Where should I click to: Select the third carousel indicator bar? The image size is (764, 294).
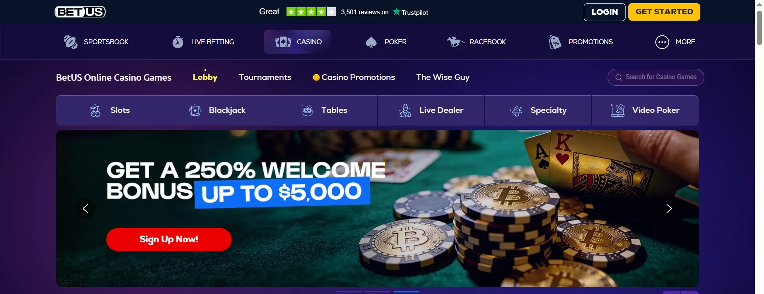406,292
